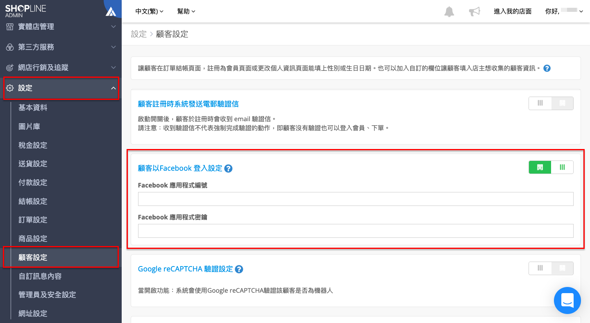590x323 pixels.
Task: Click the third-party services icon
Action: tap(10, 47)
